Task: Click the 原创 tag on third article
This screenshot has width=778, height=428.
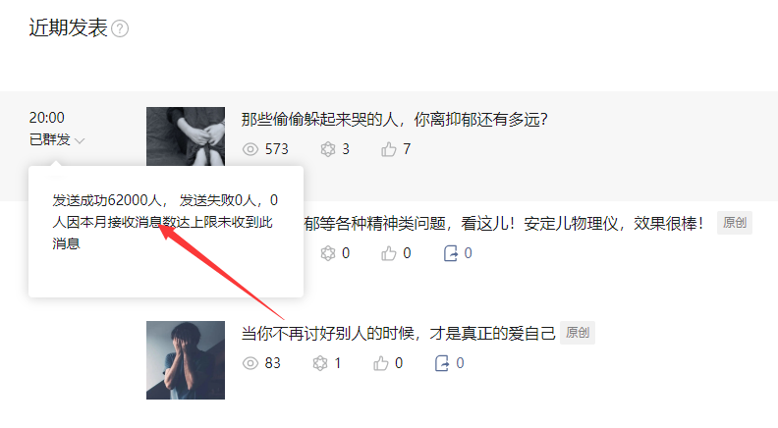Action: (578, 333)
